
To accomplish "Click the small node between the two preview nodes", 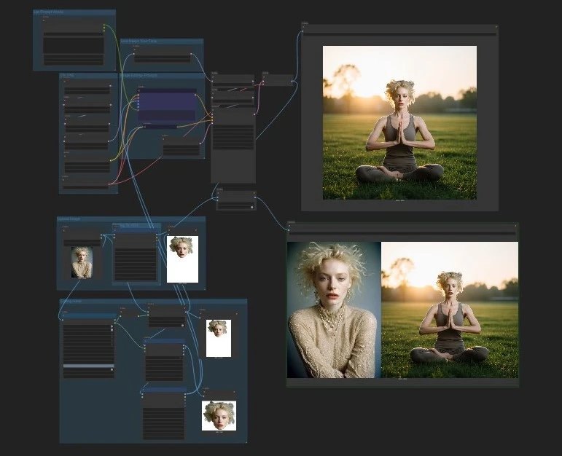I will tap(236, 199).
